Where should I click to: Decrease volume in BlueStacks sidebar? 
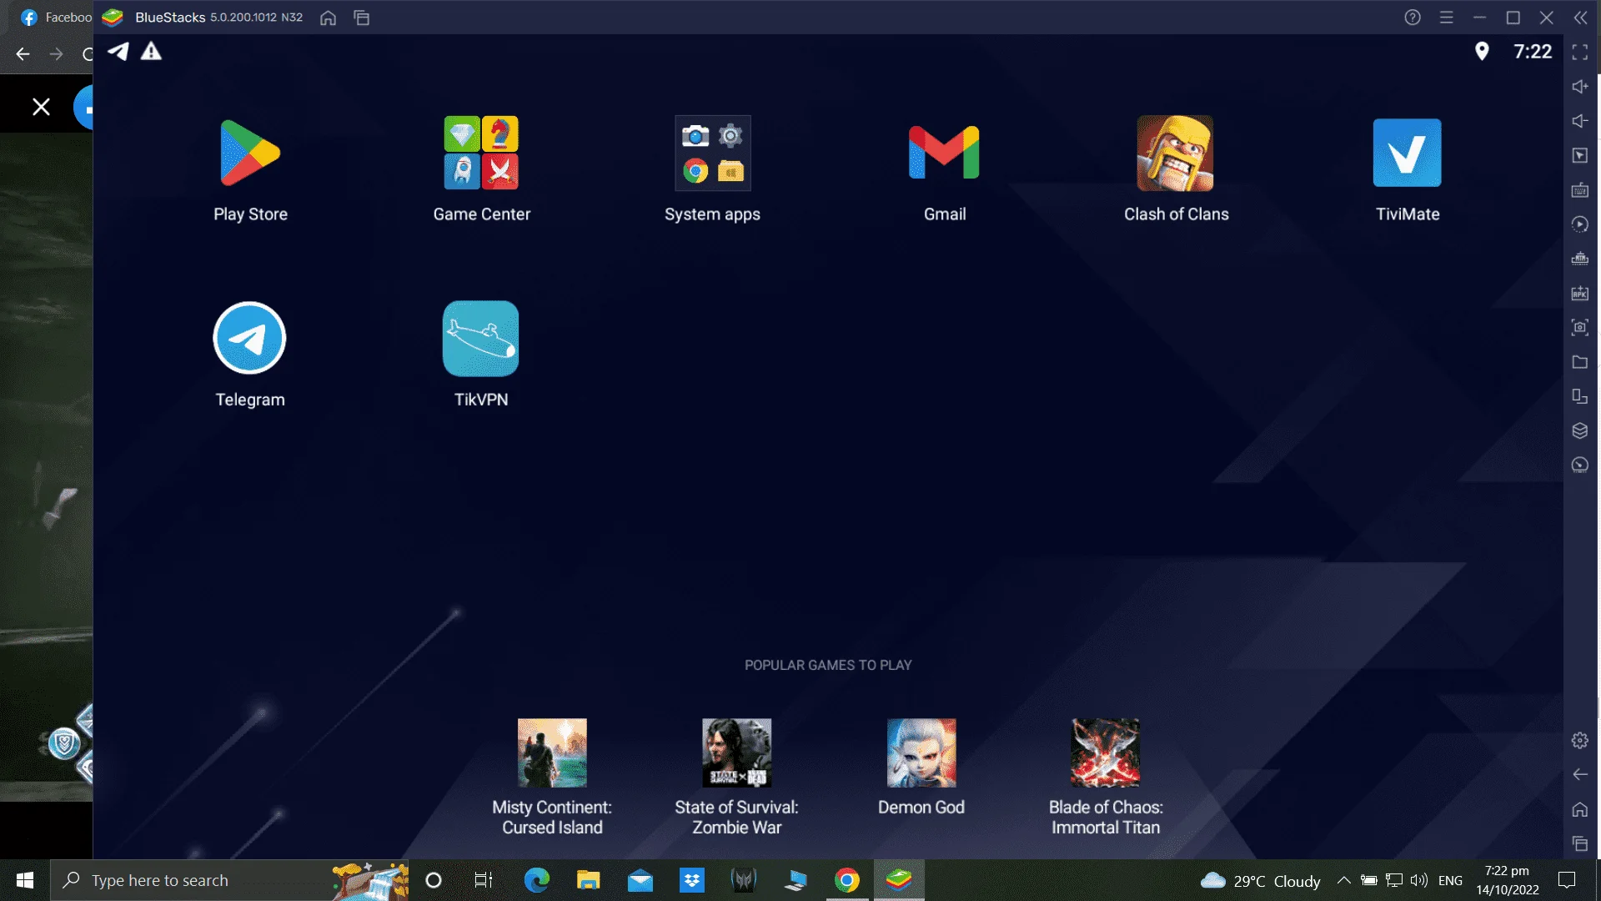(1580, 121)
